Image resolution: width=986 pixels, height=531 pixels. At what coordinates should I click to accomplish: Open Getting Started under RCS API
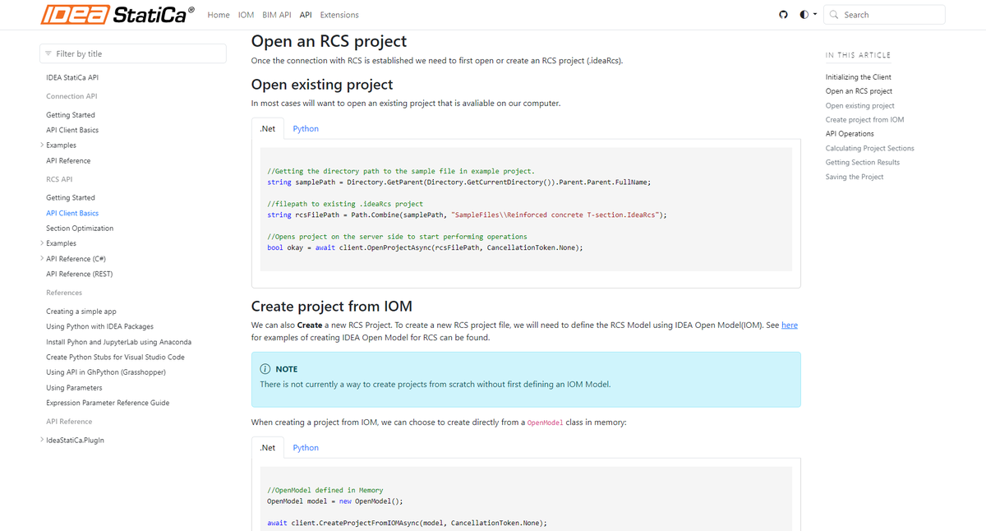coord(72,197)
